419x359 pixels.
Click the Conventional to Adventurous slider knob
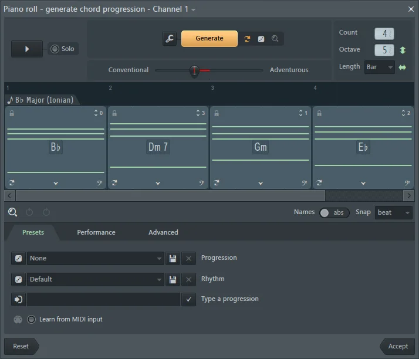(194, 70)
